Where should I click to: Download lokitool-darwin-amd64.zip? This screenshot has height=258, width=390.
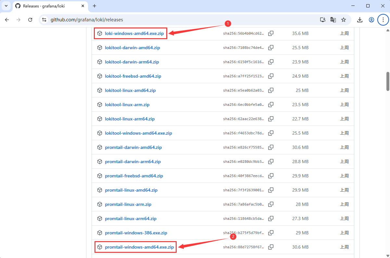(132, 48)
